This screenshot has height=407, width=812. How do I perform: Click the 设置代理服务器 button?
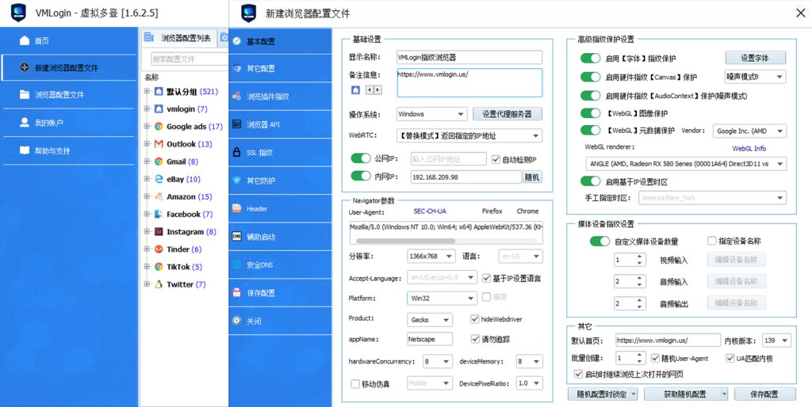[x=507, y=114]
